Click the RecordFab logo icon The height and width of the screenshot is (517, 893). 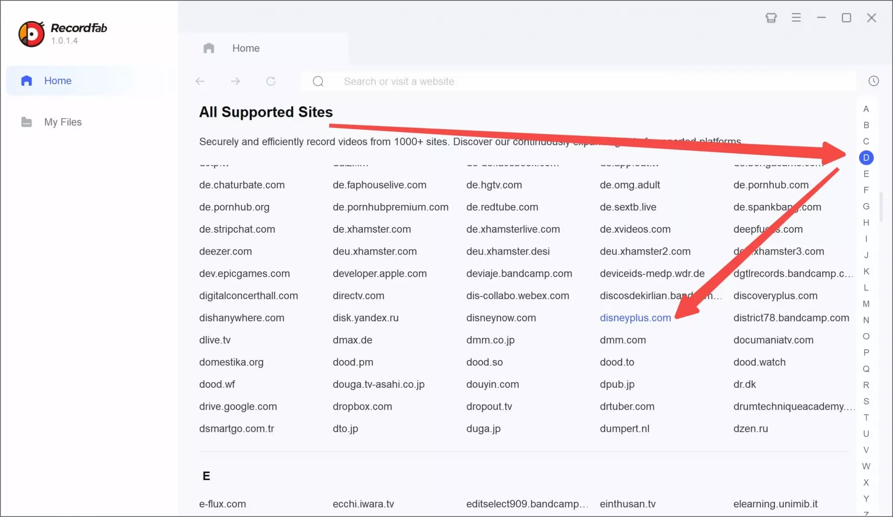32,34
